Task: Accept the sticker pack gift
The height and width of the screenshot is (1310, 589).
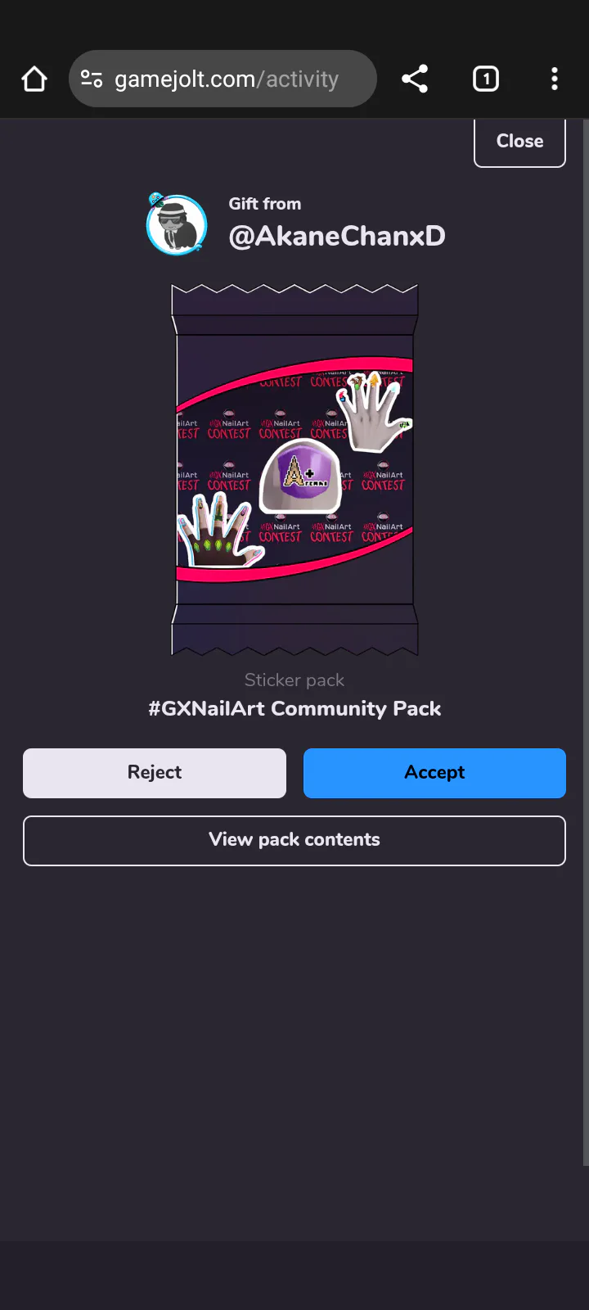Action: [434, 773]
